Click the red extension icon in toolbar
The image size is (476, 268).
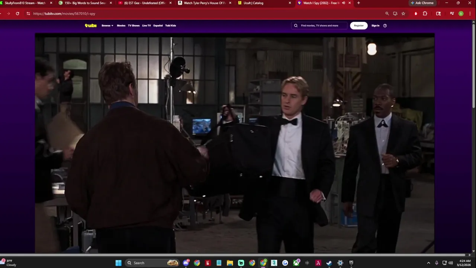click(x=416, y=13)
